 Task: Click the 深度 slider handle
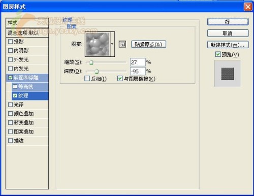pos(97,71)
